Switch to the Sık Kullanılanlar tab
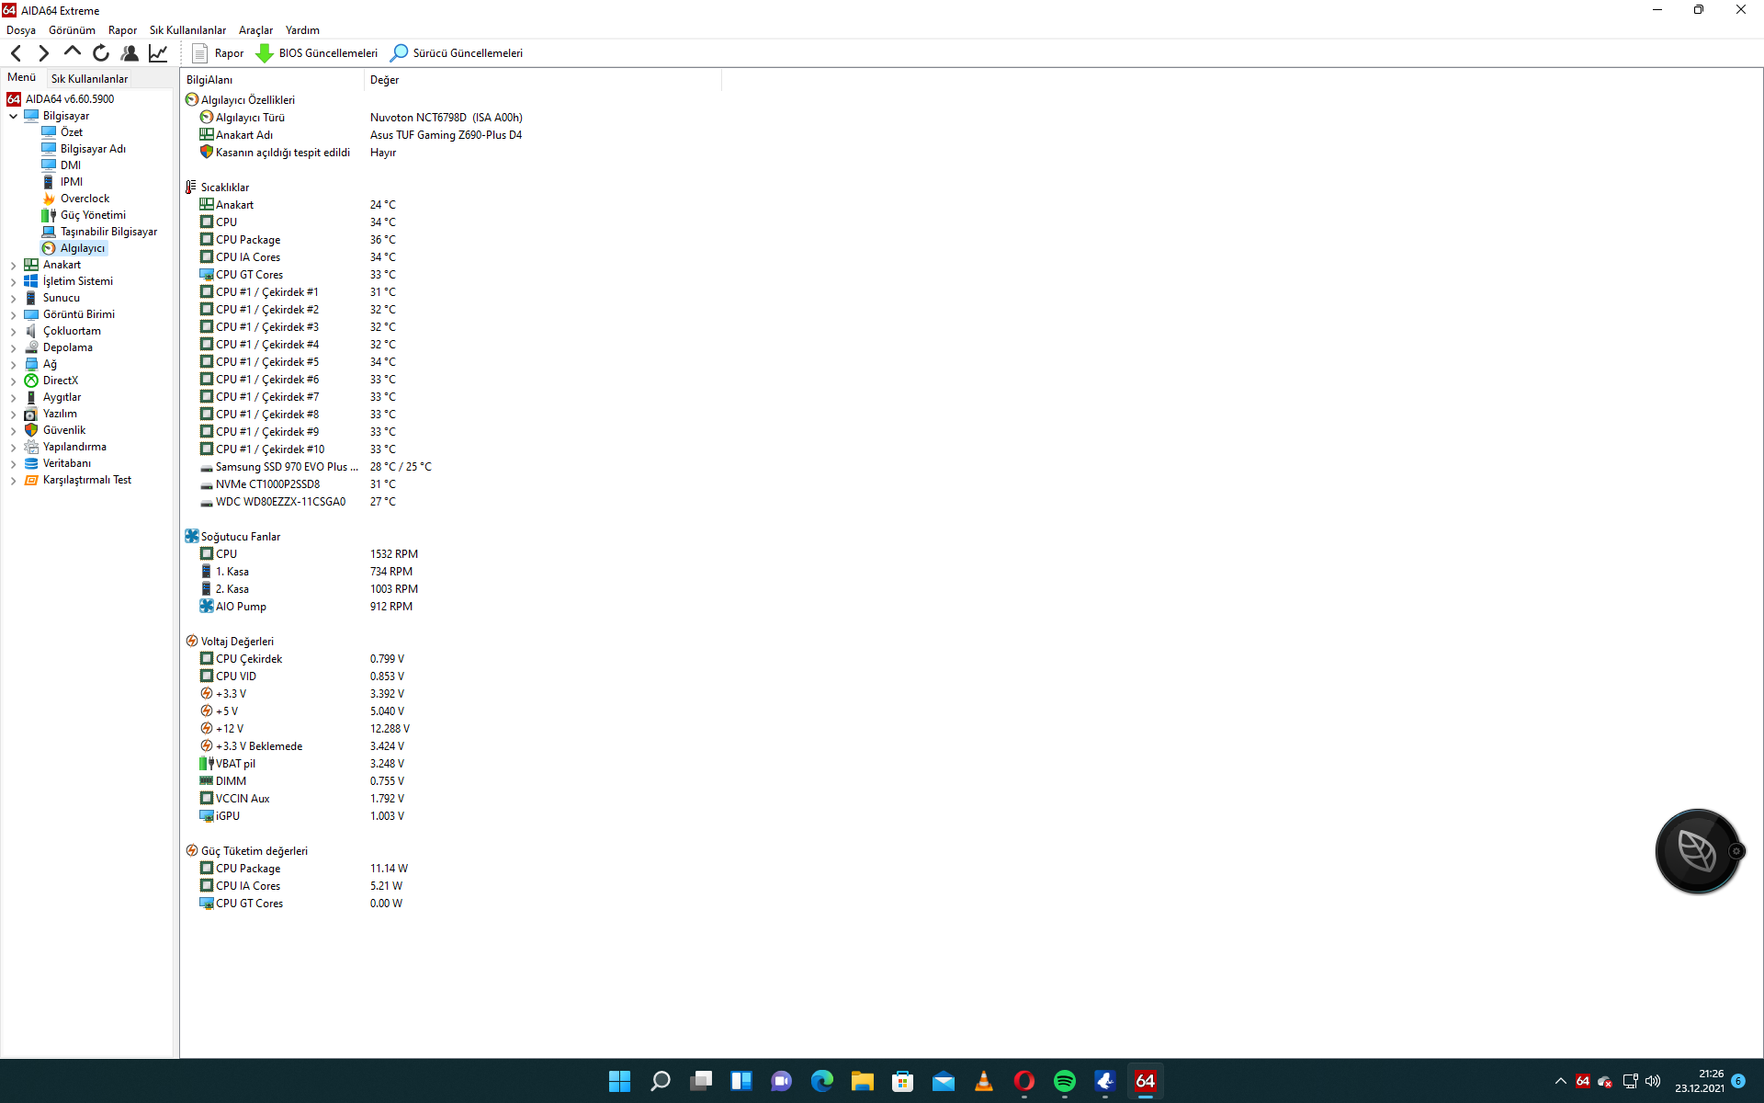 [89, 79]
